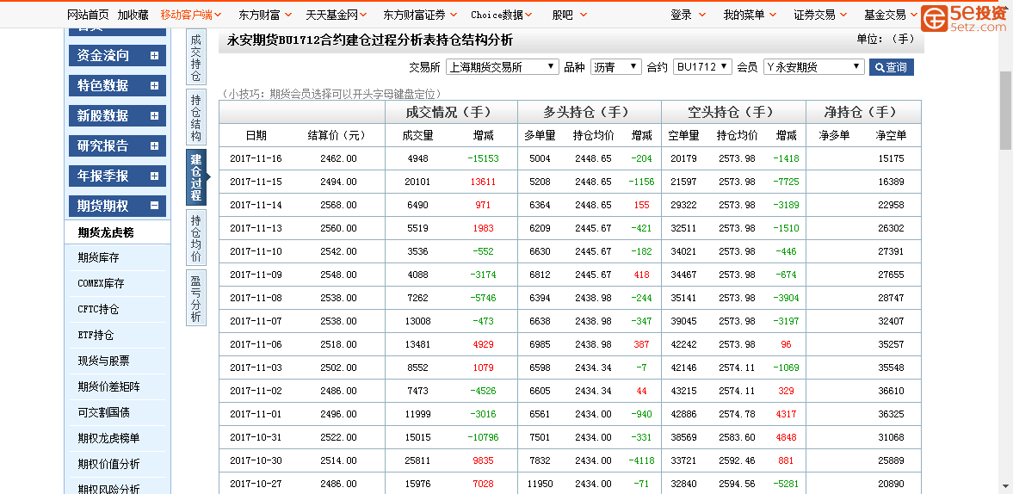Click the date cell 2017-10-31
This screenshot has height=494, width=1013.
256,437
